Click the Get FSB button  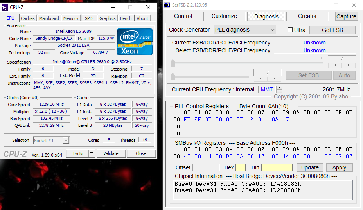pos(332,30)
